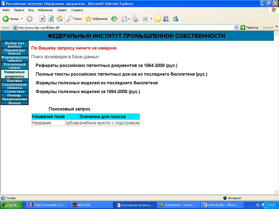Open Выбор баз данных sidebar link
This screenshot has width=279, height=209.
pyautogui.click(x=14, y=45)
